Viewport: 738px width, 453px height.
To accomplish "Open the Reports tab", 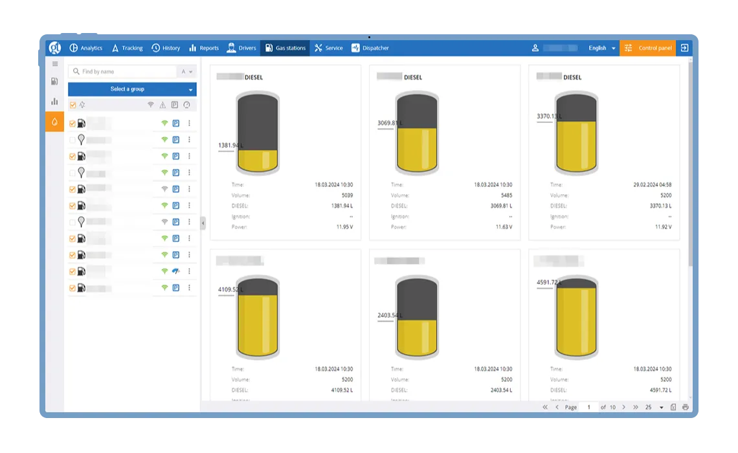I will [203, 48].
